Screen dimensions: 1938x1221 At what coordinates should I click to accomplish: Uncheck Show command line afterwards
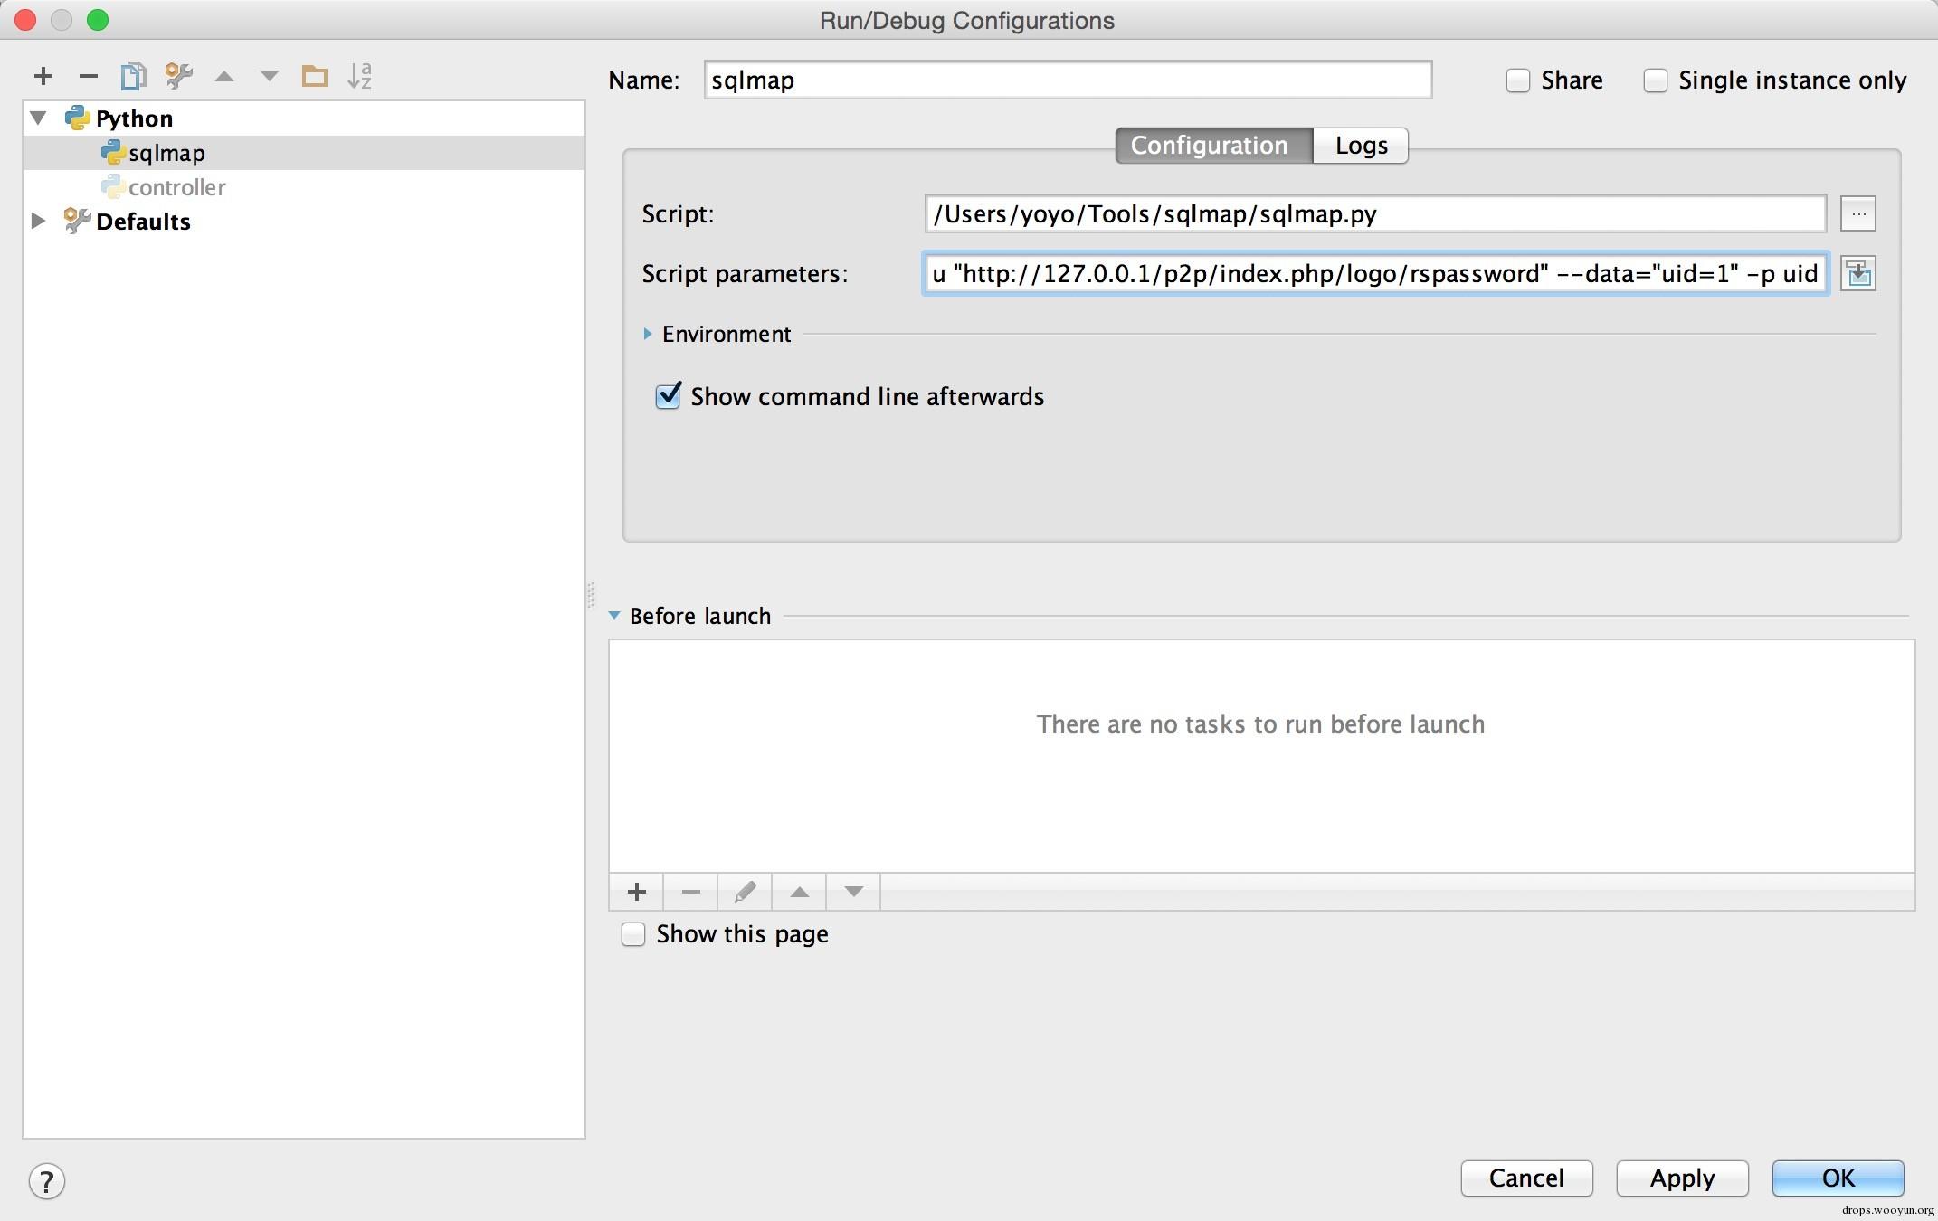click(x=668, y=396)
